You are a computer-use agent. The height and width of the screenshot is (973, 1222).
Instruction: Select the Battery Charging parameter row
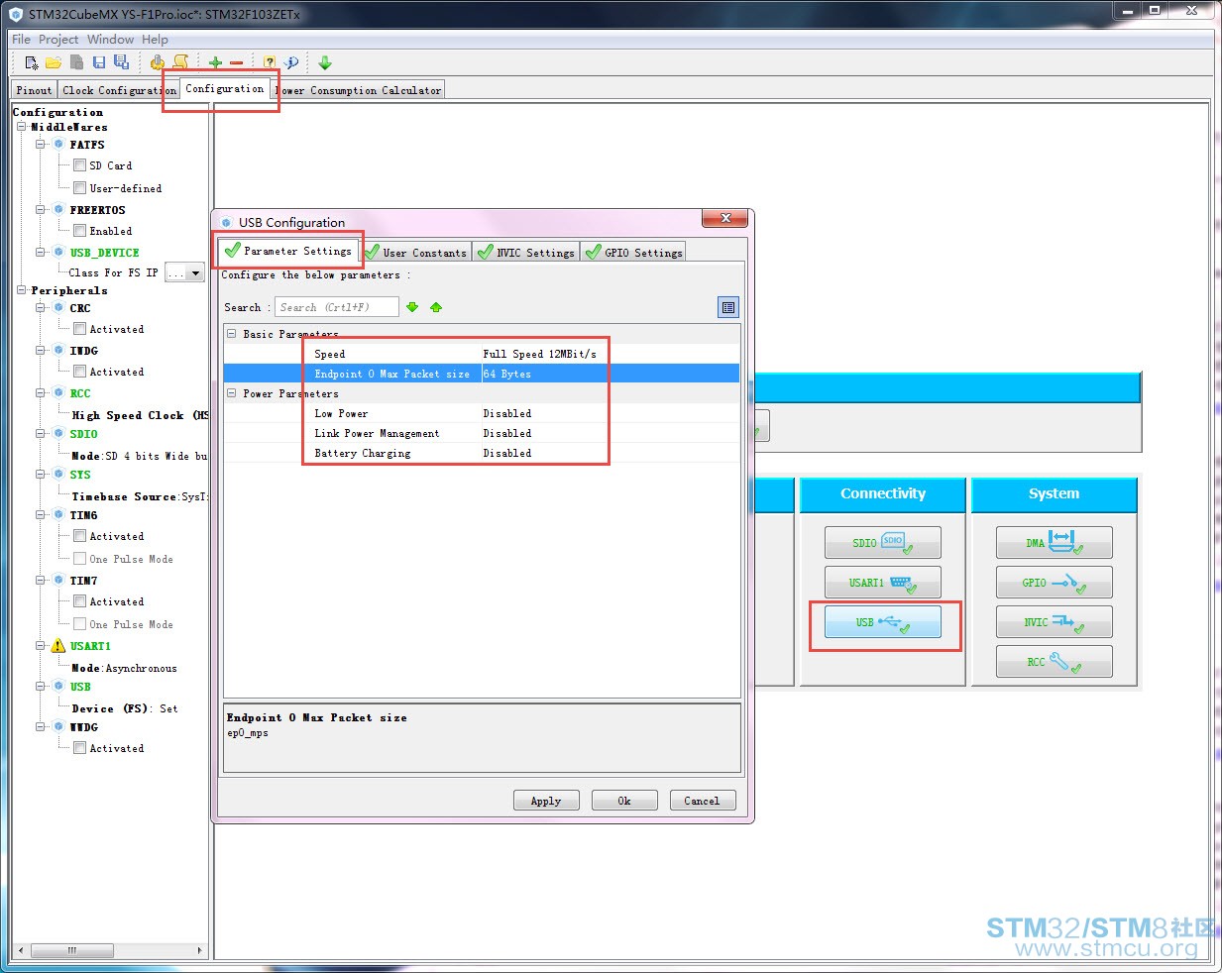[x=482, y=453]
